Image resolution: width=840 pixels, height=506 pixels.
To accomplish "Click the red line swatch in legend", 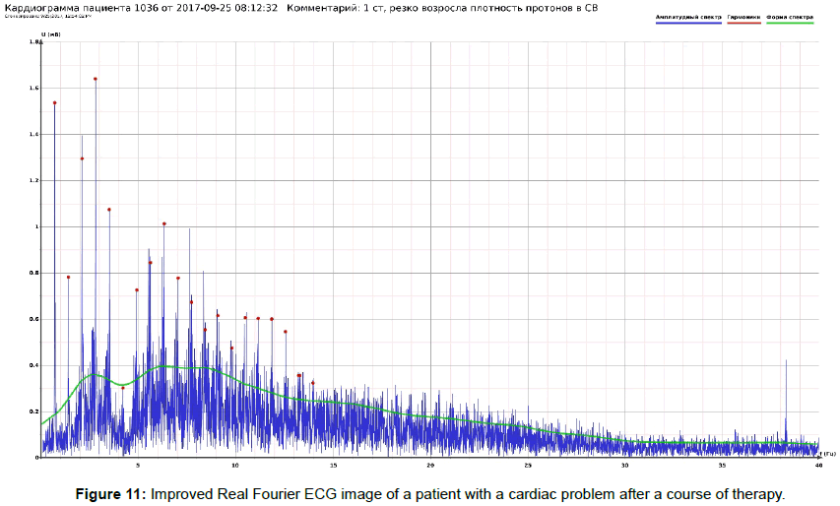I will pyautogui.click(x=743, y=23).
